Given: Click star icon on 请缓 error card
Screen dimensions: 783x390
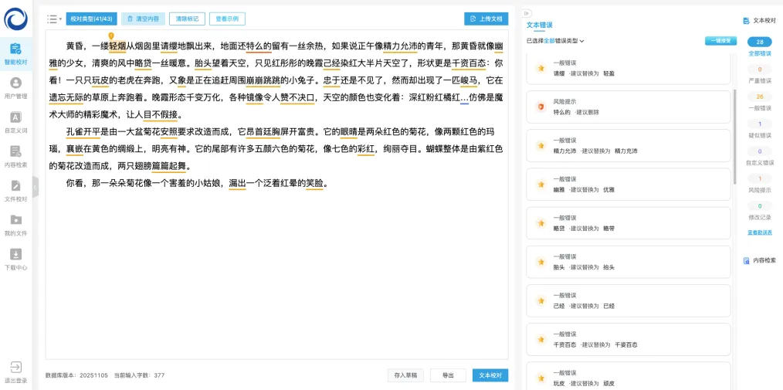Looking at the screenshot, I should coord(541,69).
